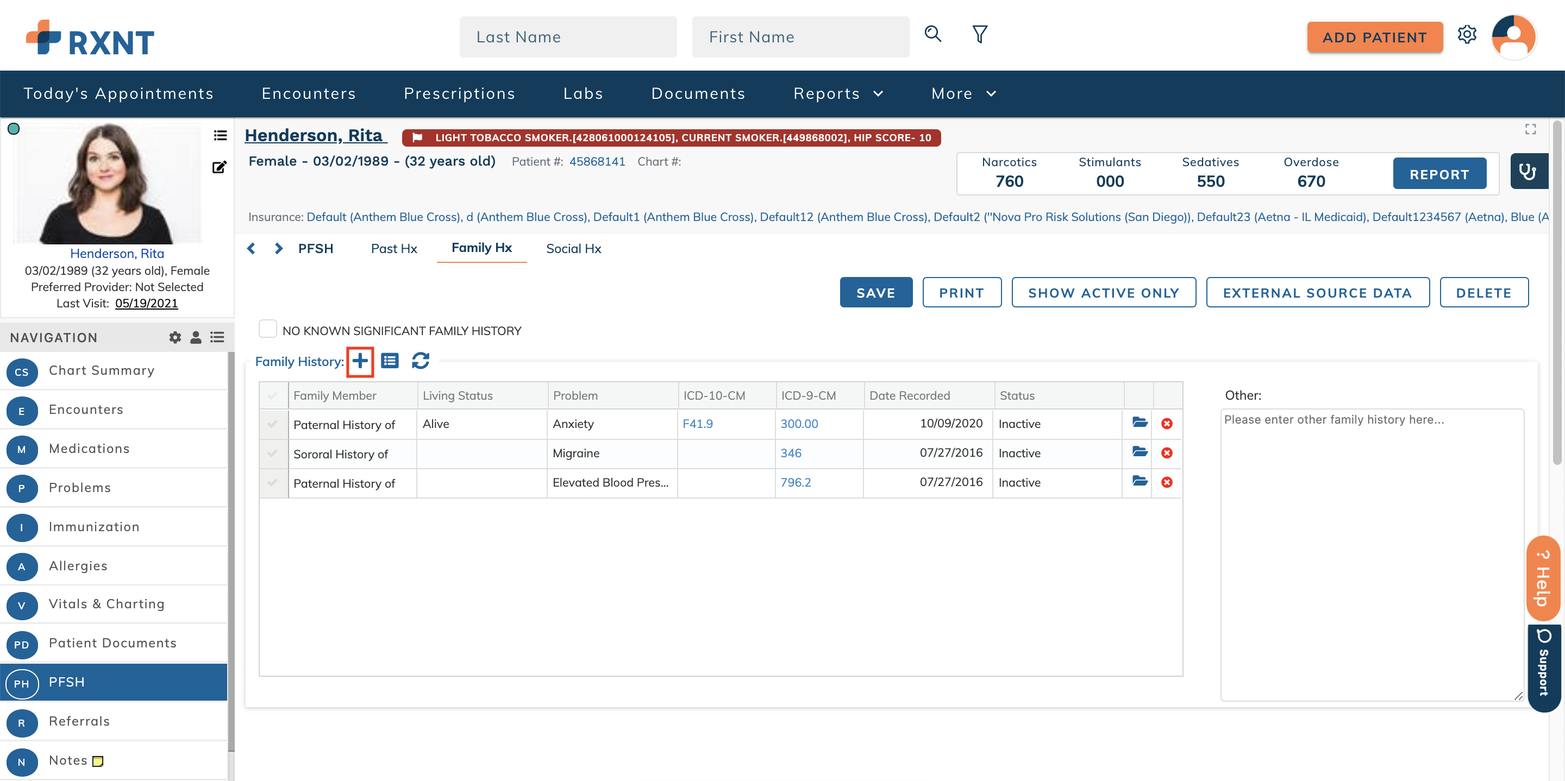Viewport: 1565px width, 781px height.
Task: Open the Prescriptions menu item
Action: [459, 93]
